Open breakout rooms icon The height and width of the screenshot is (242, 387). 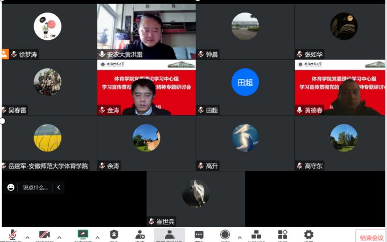(x=256, y=235)
